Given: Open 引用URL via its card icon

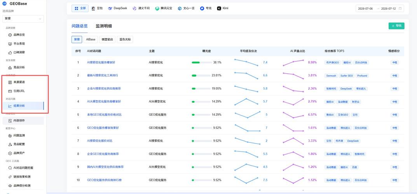Looking at the screenshot, I should (10, 91).
